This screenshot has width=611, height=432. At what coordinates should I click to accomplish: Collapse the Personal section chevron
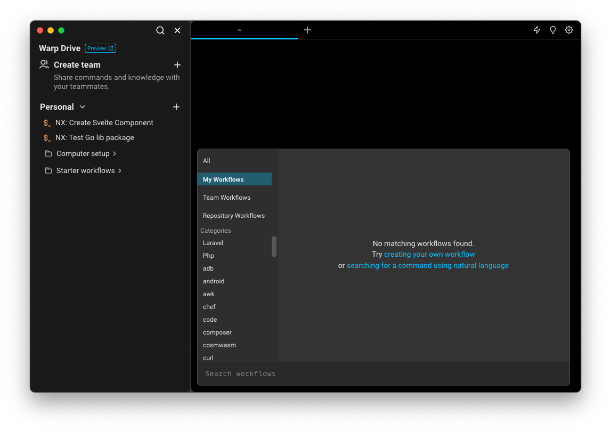click(82, 107)
